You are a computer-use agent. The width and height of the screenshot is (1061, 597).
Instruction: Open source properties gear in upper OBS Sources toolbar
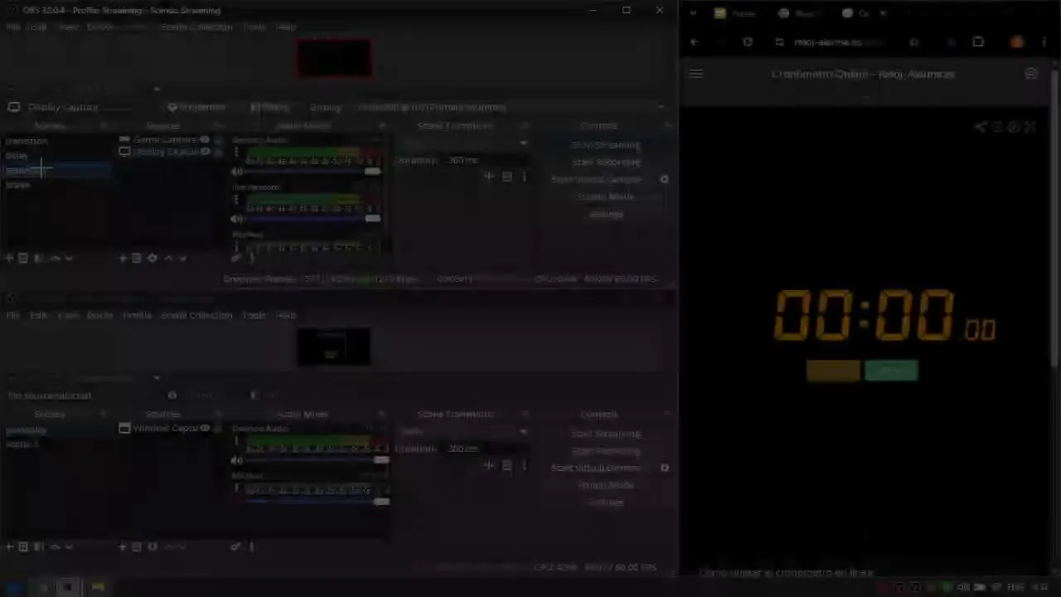[x=152, y=258]
